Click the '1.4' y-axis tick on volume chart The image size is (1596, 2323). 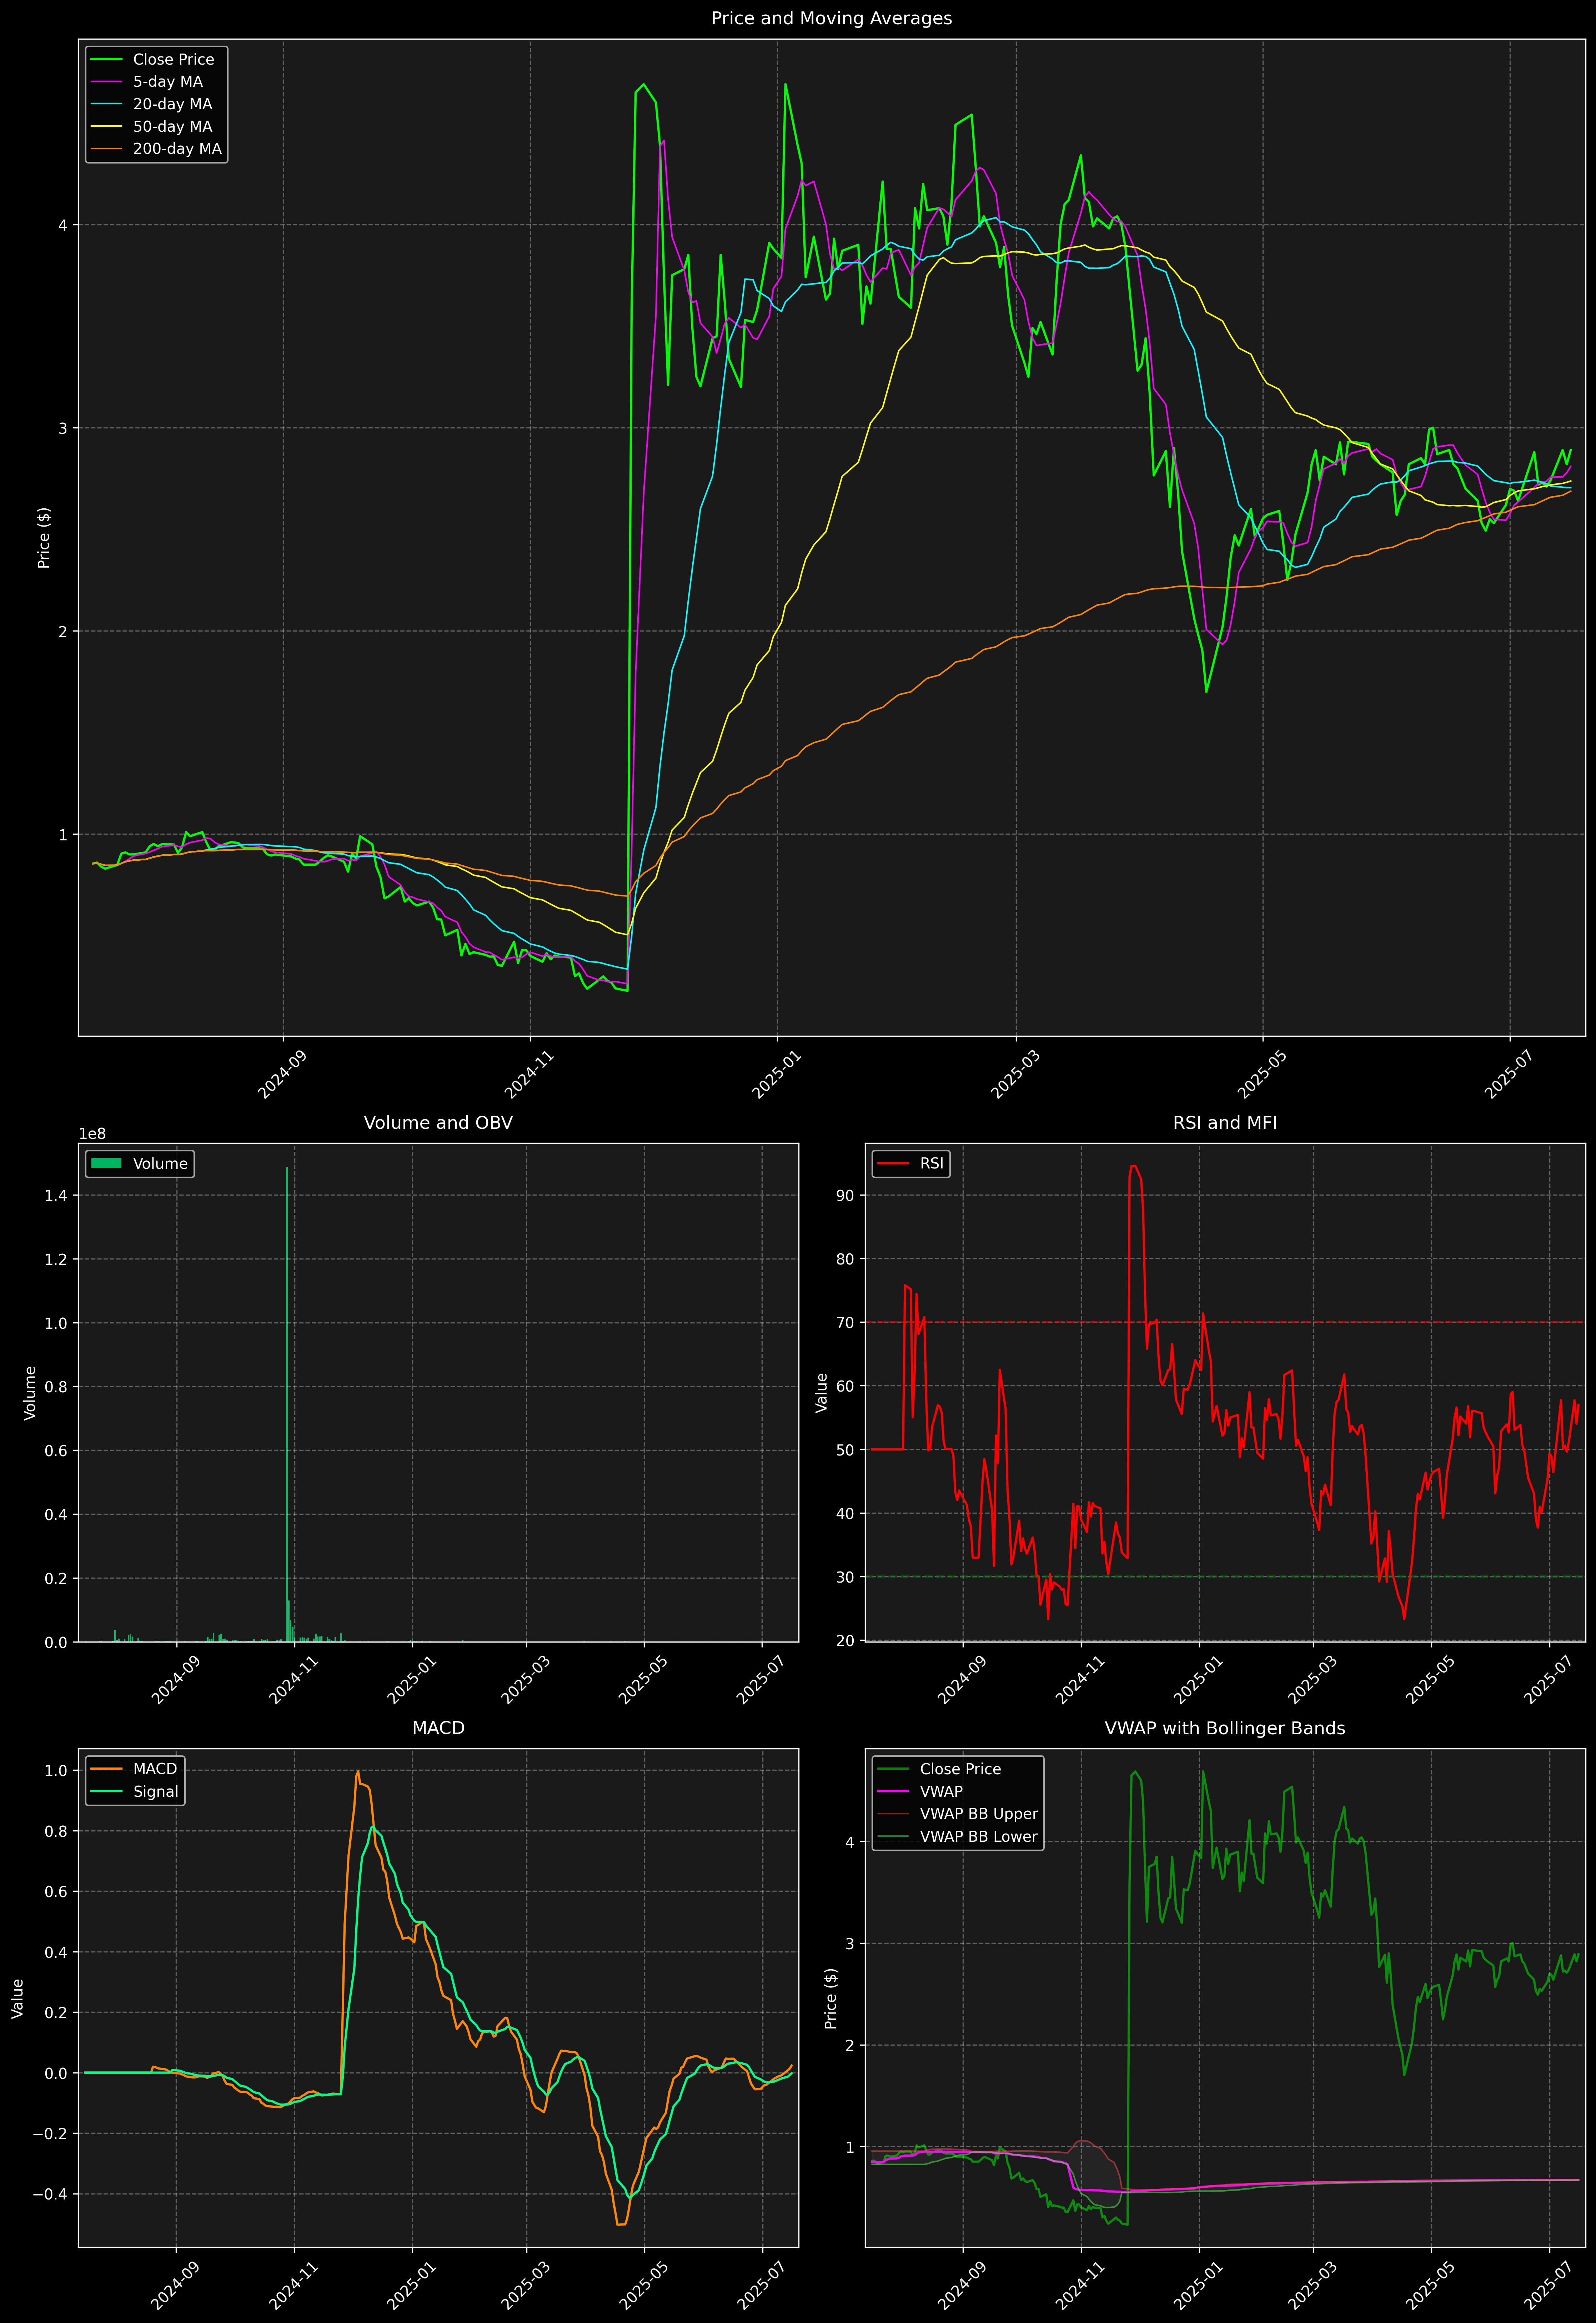tap(56, 1196)
